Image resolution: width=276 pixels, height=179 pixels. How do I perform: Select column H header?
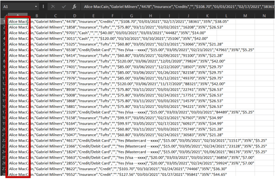tap(151, 16)
